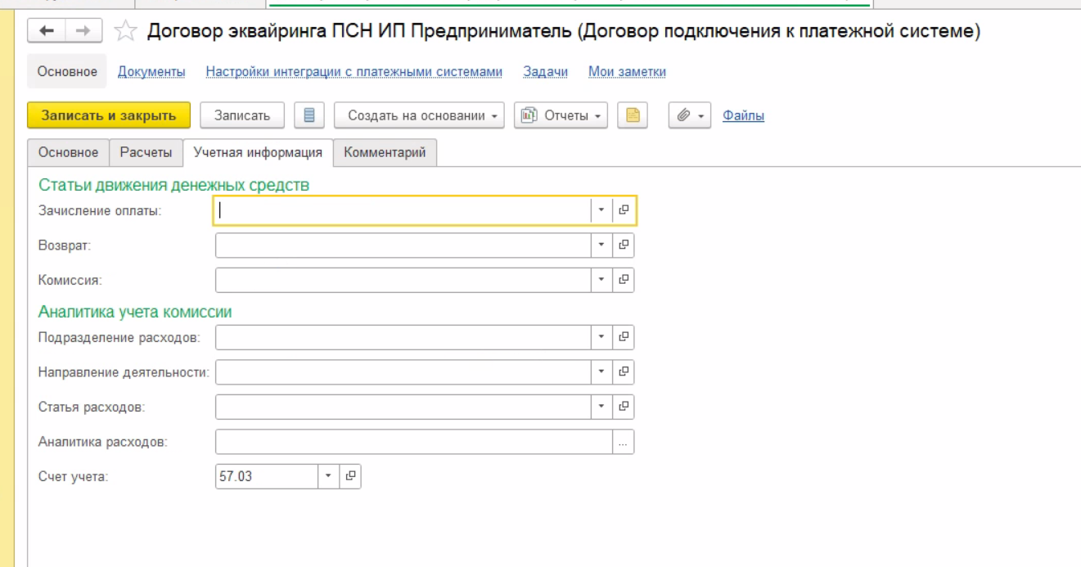
Task: Click the forward navigation arrow
Action: click(83, 31)
